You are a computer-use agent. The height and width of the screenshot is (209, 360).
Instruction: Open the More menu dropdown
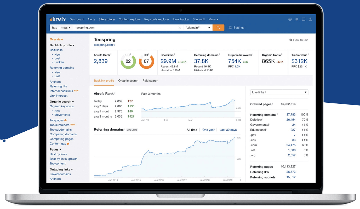[213, 19]
